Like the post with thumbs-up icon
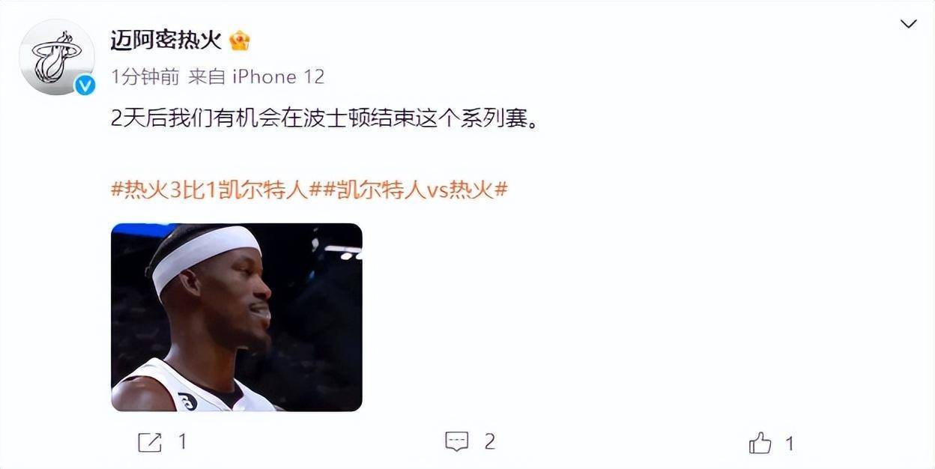935x469 pixels. pos(760,443)
